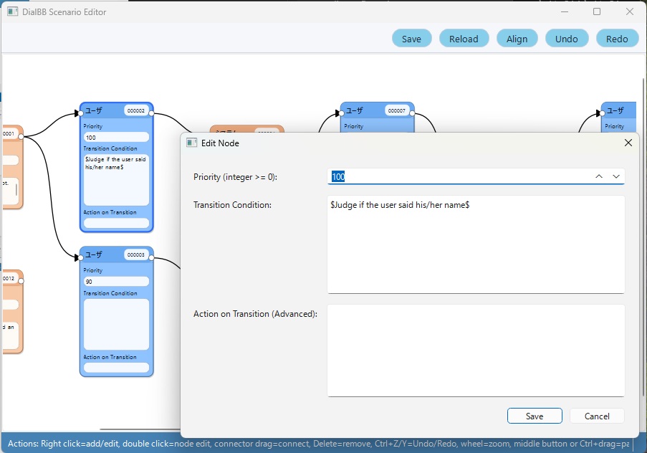Click the Redo toolbar button

[617, 39]
